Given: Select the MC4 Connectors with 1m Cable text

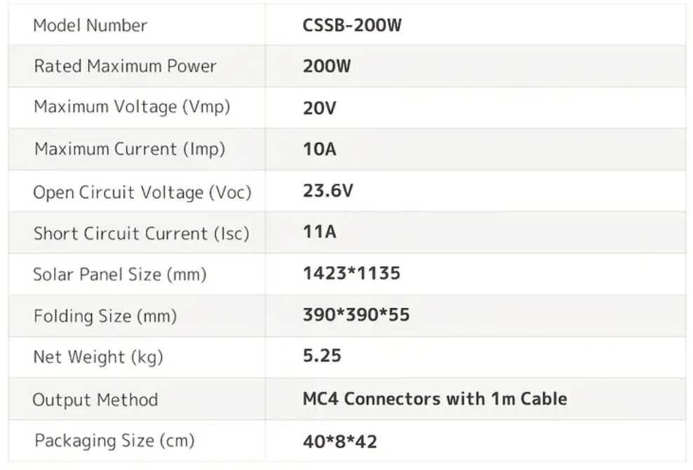Looking at the screenshot, I should tap(435, 399).
